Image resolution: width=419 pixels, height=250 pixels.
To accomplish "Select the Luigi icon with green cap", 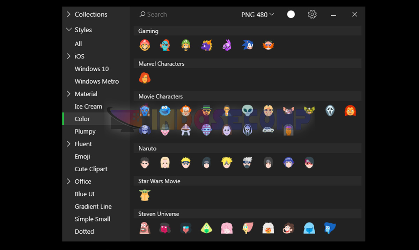I will coord(186,45).
